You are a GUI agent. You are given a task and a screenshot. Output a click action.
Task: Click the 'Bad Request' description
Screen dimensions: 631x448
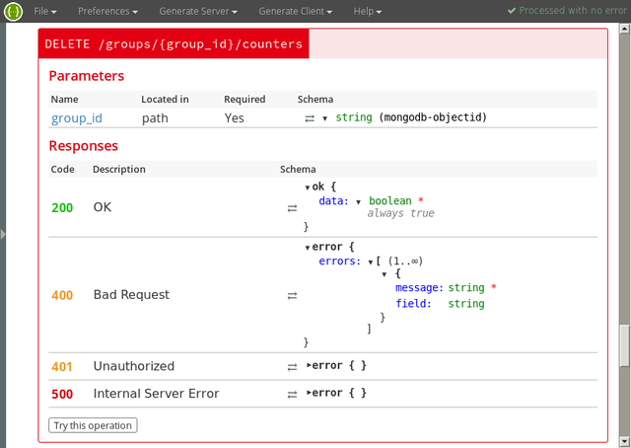[x=131, y=294]
